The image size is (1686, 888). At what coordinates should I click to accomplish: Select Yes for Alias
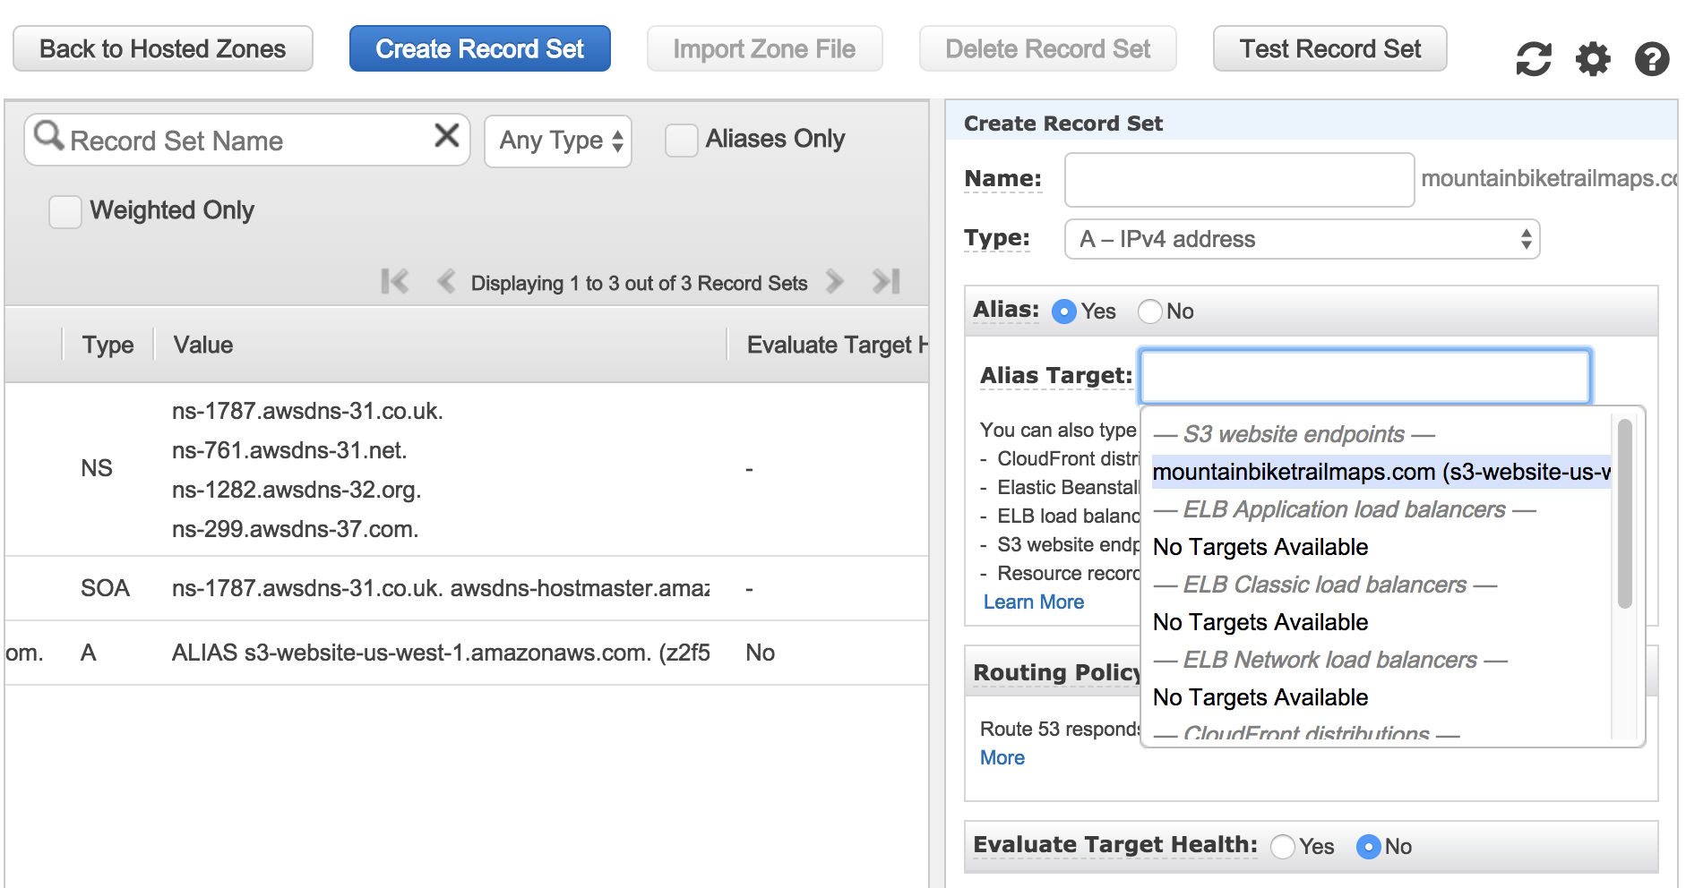[x=1064, y=312]
